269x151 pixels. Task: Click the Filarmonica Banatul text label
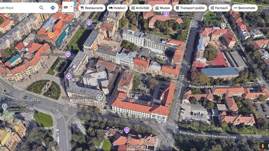coord(109,130)
